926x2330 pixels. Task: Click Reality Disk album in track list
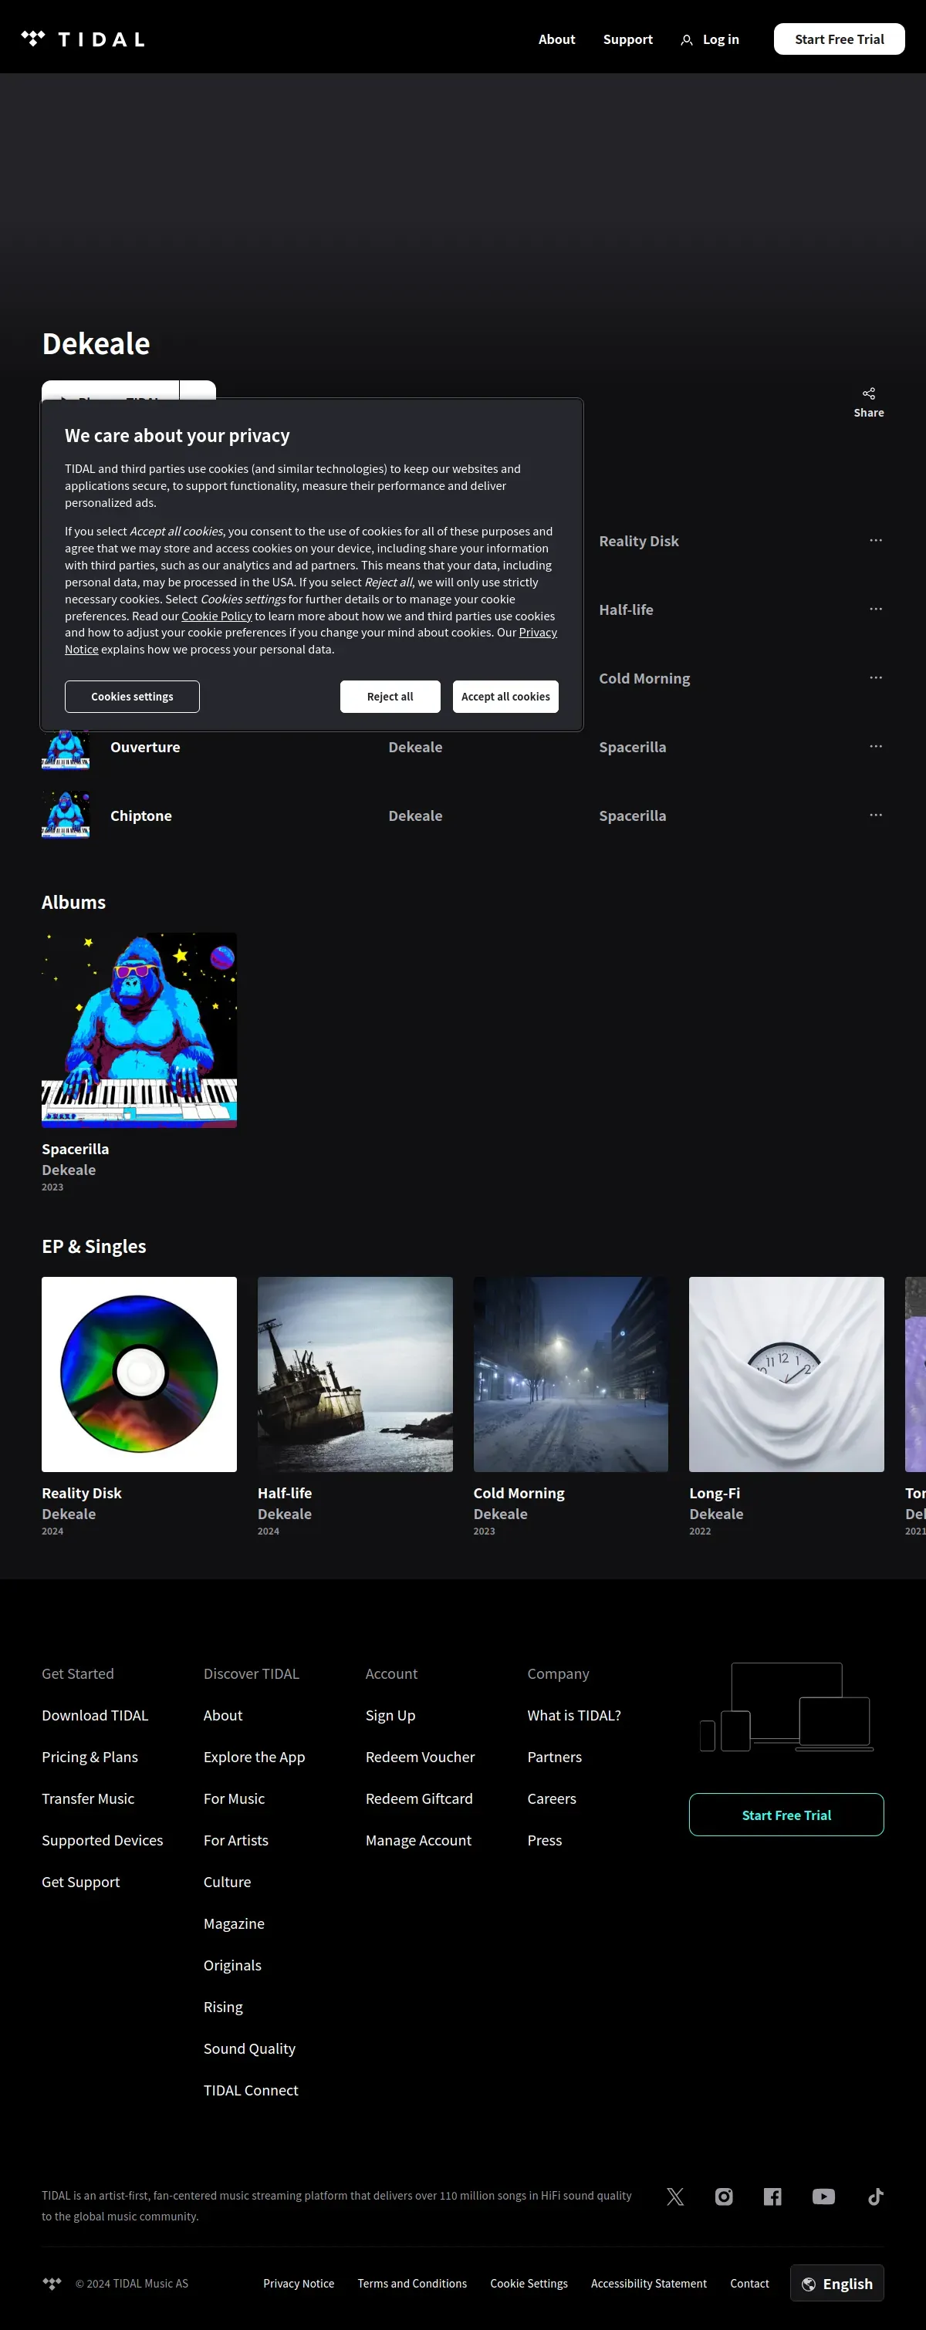coord(638,541)
